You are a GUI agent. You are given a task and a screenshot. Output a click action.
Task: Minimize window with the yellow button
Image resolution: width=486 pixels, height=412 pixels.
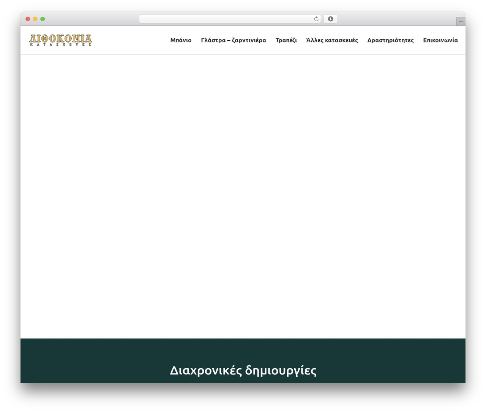point(35,19)
